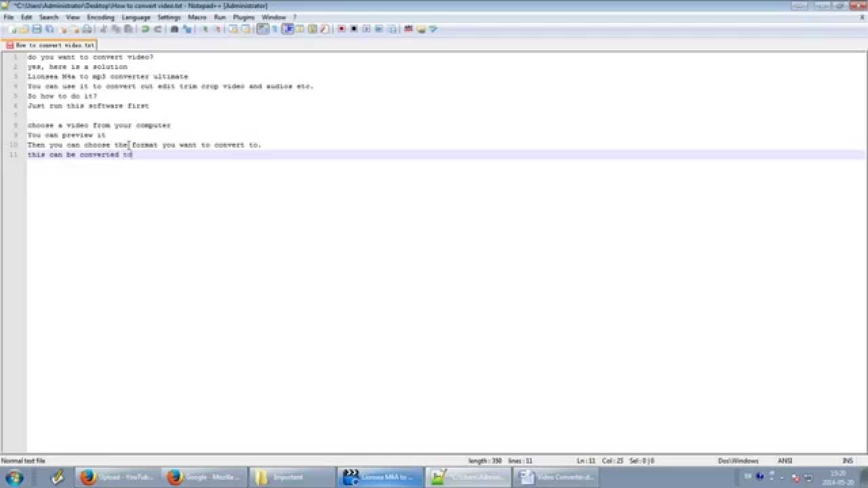The image size is (868, 488).
Task: Click the Copy toolbar icon
Action: (117, 29)
